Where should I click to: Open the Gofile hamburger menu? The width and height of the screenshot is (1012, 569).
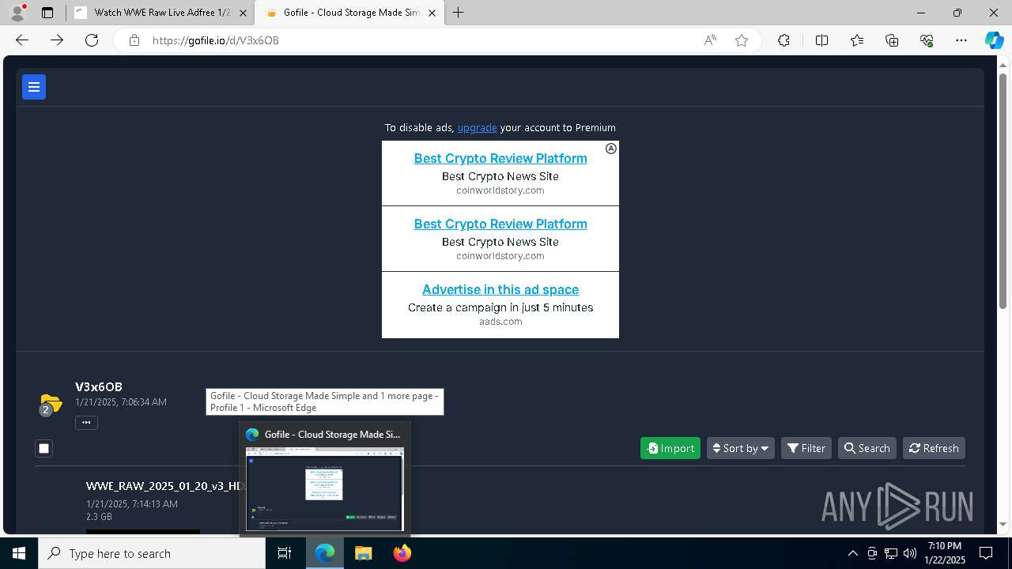point(34,87)
